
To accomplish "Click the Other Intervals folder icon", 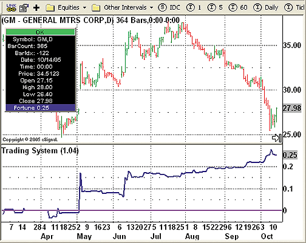I will click(96, 8).
